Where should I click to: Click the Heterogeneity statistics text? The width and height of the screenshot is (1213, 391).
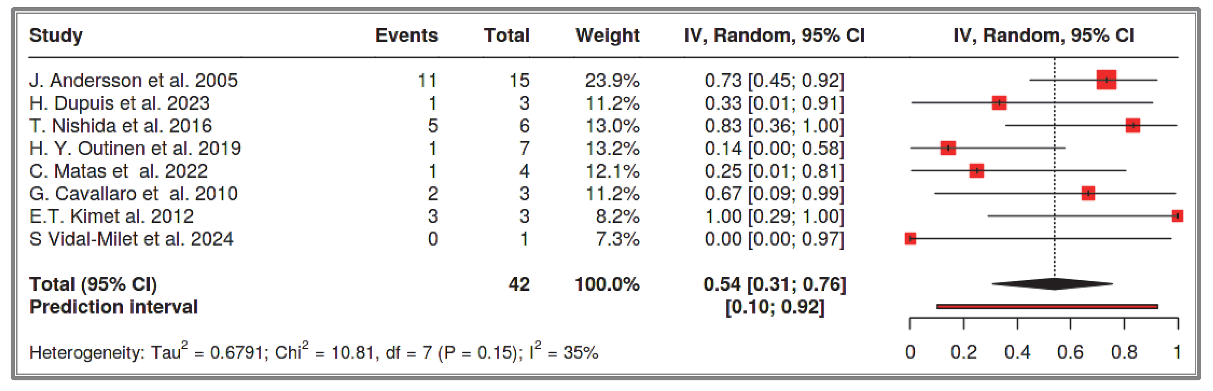coord(313,352)
